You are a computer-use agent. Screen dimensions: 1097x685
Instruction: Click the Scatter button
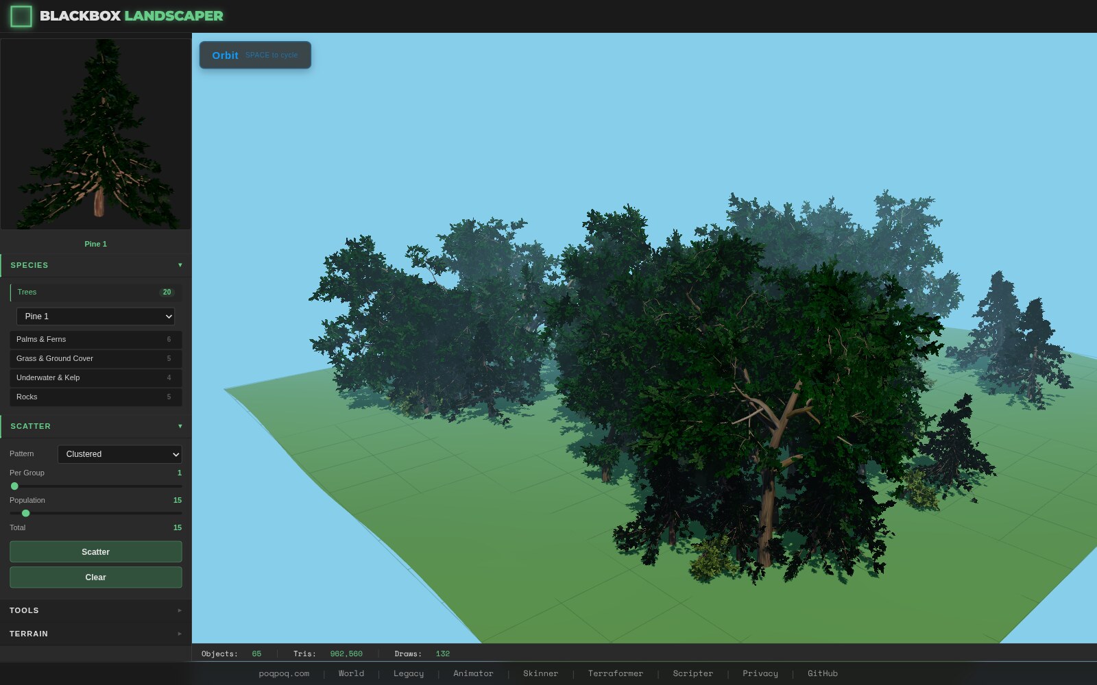pyautogui.click(x=96, y=552)
